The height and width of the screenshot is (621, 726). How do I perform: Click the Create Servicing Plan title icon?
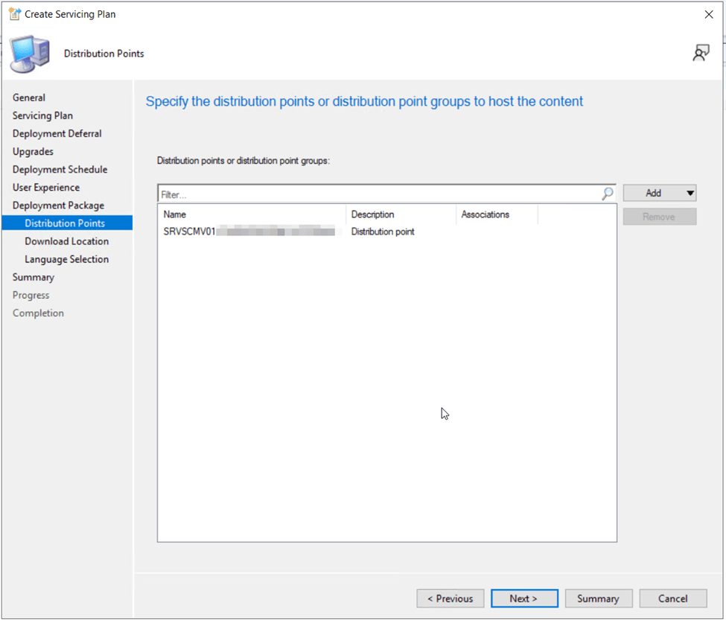(14, 14)
